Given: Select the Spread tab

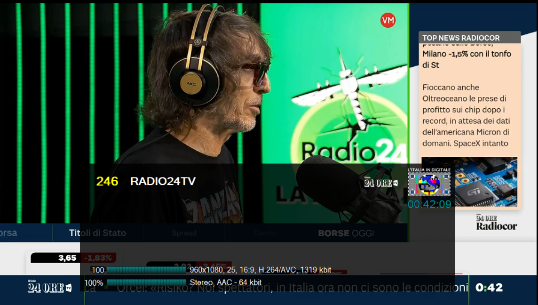Looking at the screenshot, I should point(184,233).
